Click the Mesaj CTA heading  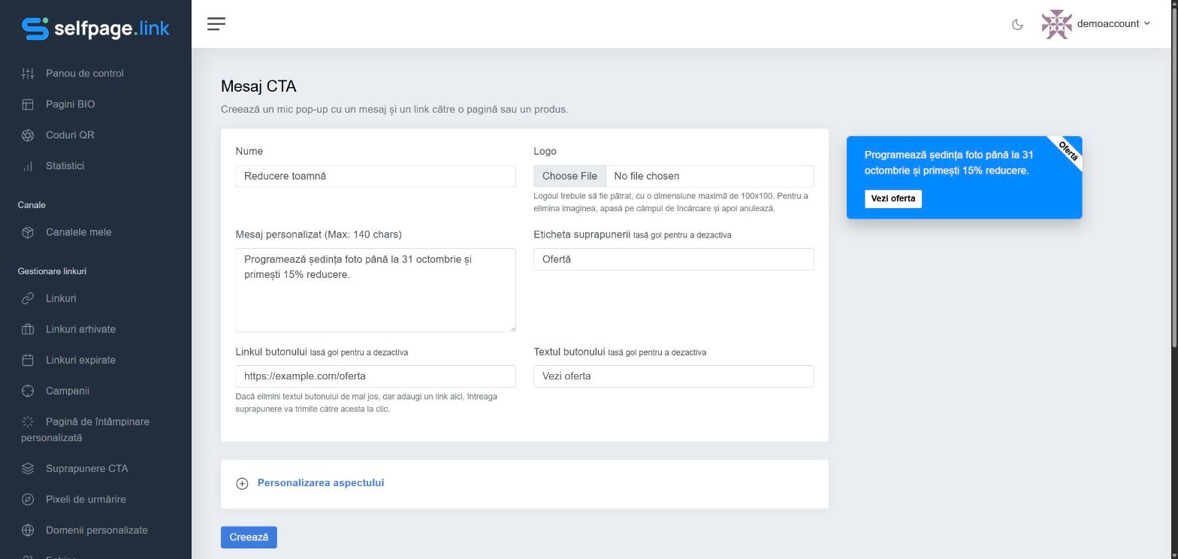258,86
